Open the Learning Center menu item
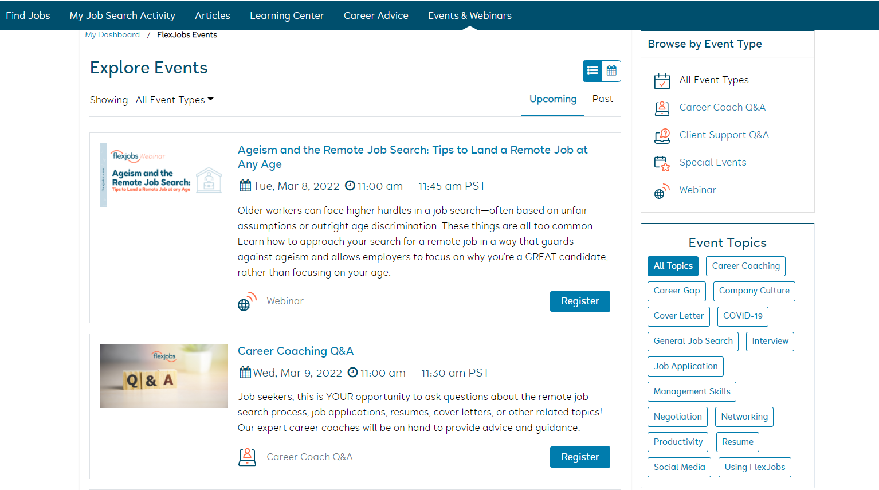This screenshot has height=490, width=879. [287, 15]
